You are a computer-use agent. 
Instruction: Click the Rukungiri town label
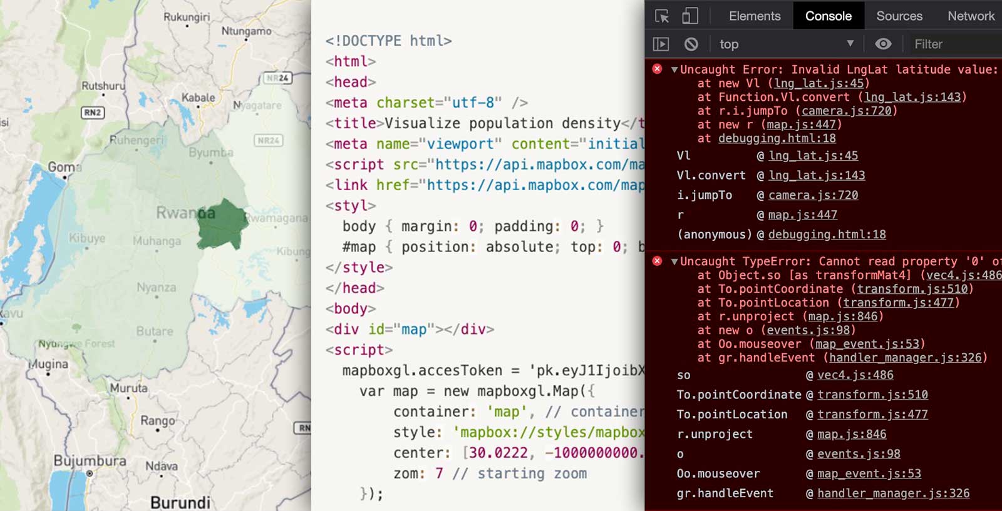click(187, 17)
